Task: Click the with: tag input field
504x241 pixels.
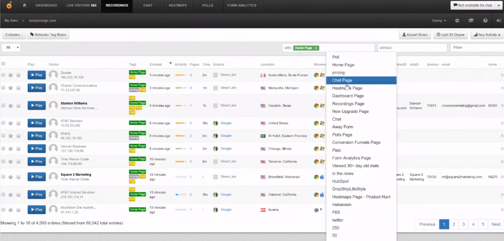Action: [328, 48]
